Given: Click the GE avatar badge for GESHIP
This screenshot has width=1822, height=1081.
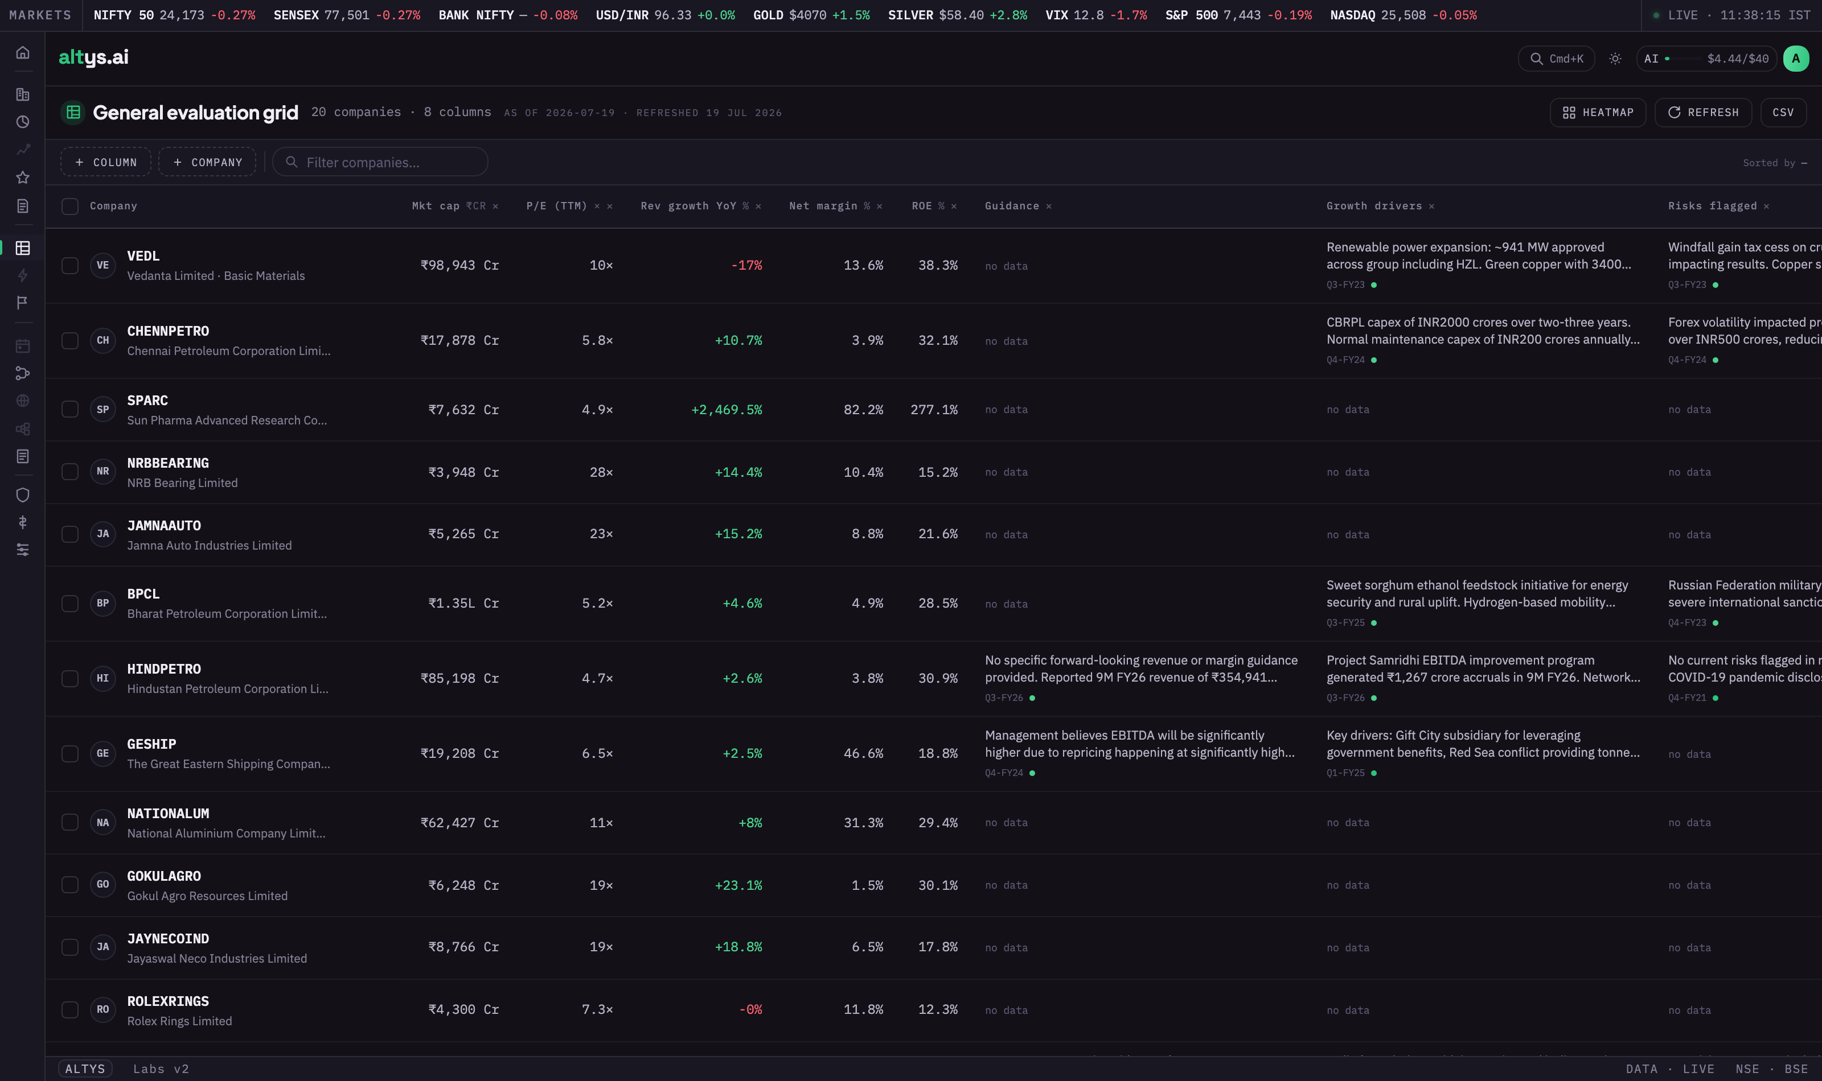Looking at the screenshot, I should point(102,753).
